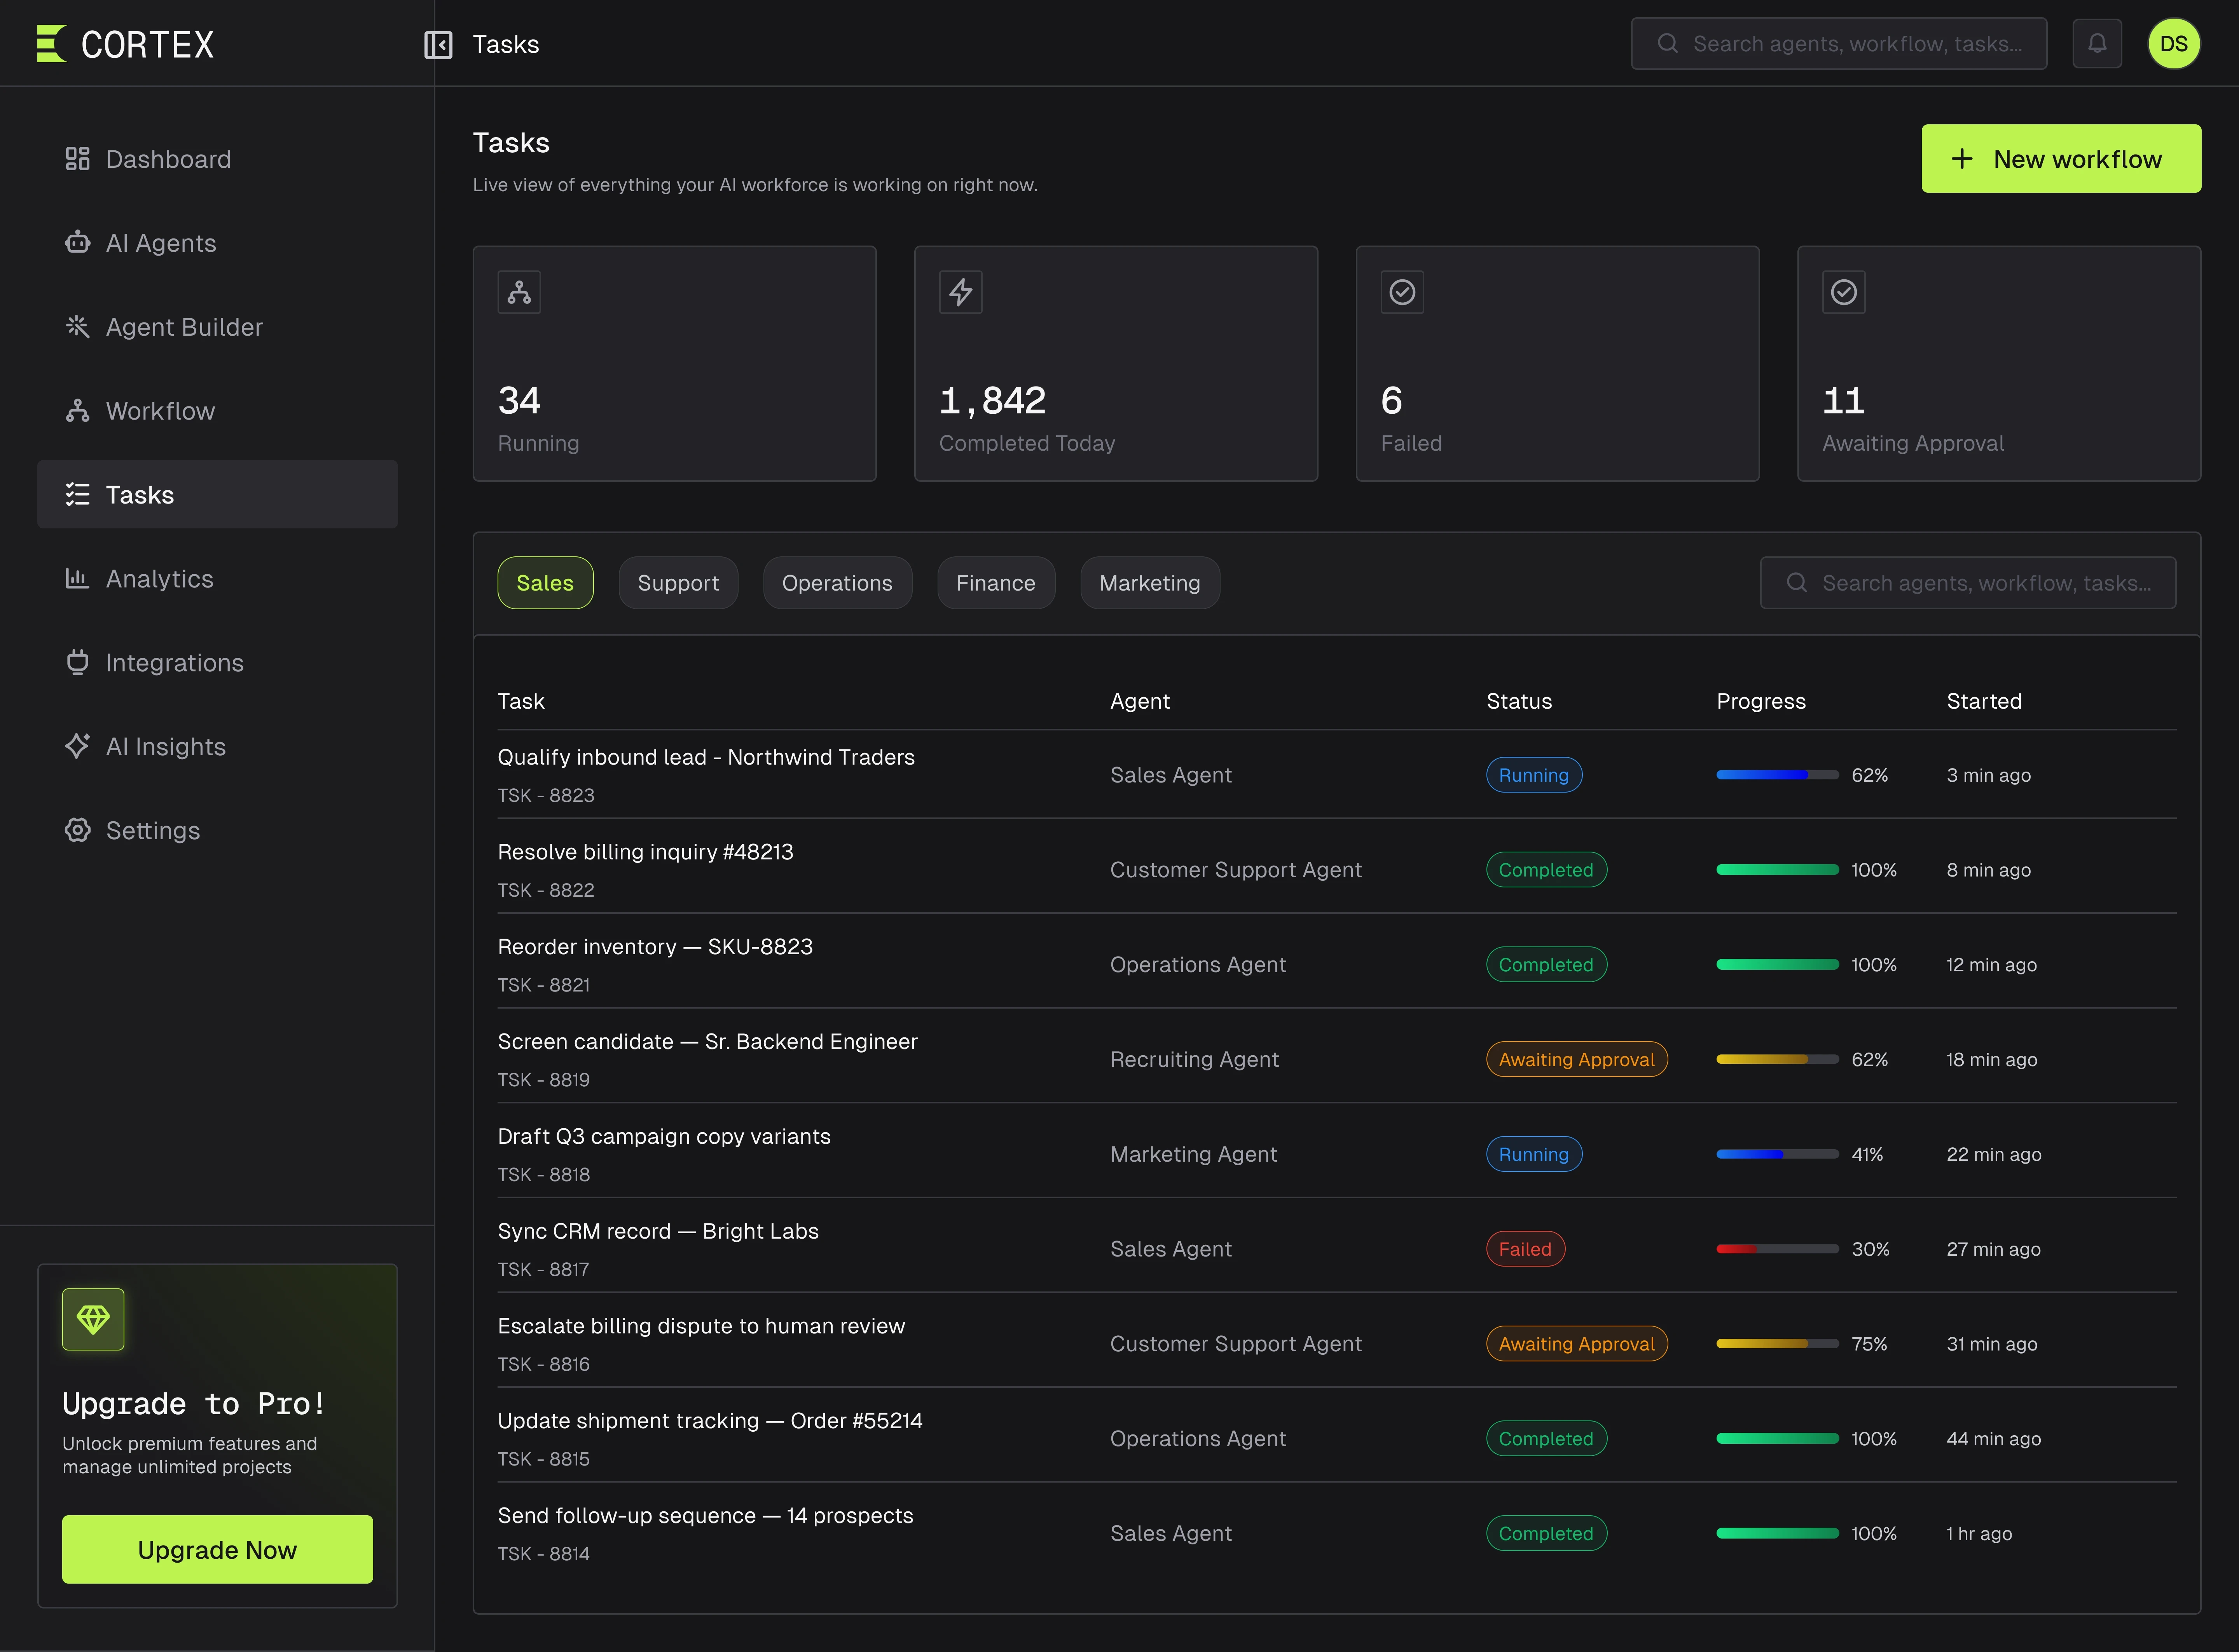Select the Sales filter tab
The width and height of the screenshot is (2239, 1652).
pos(545,583)
